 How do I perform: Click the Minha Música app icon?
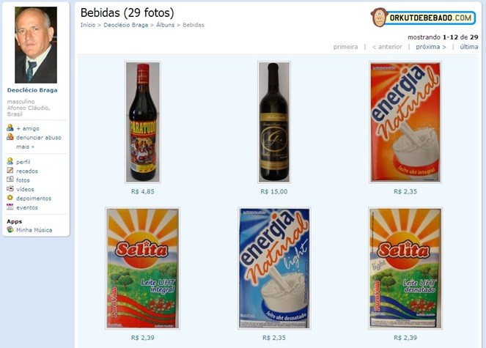click(10, 229)
